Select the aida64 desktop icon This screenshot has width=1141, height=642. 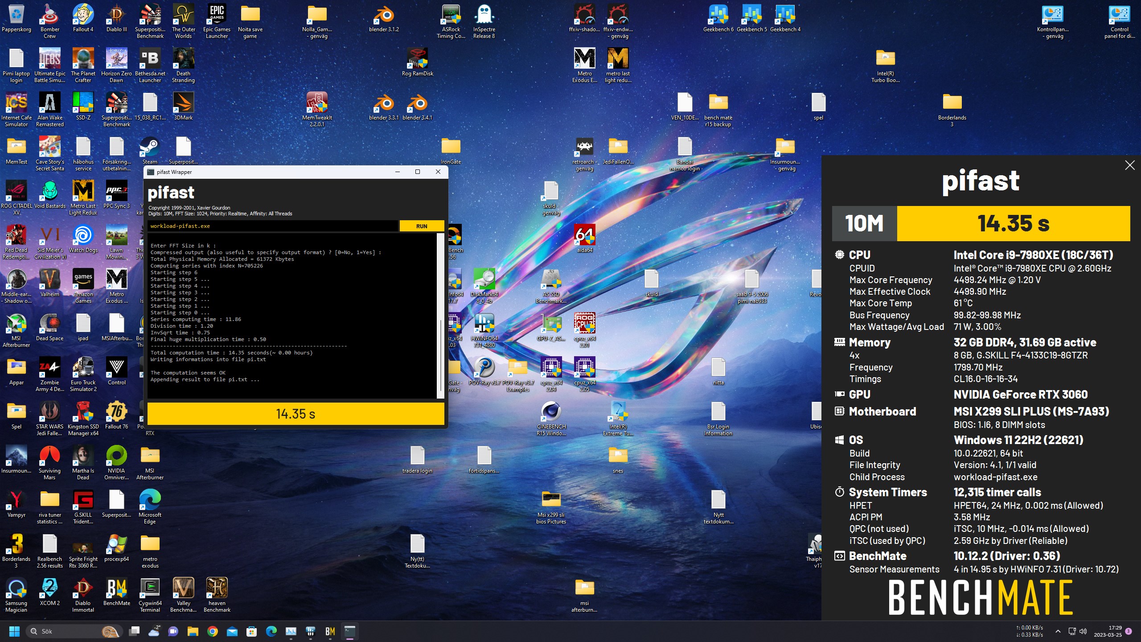pyautogui.click(x=584, y=239)
